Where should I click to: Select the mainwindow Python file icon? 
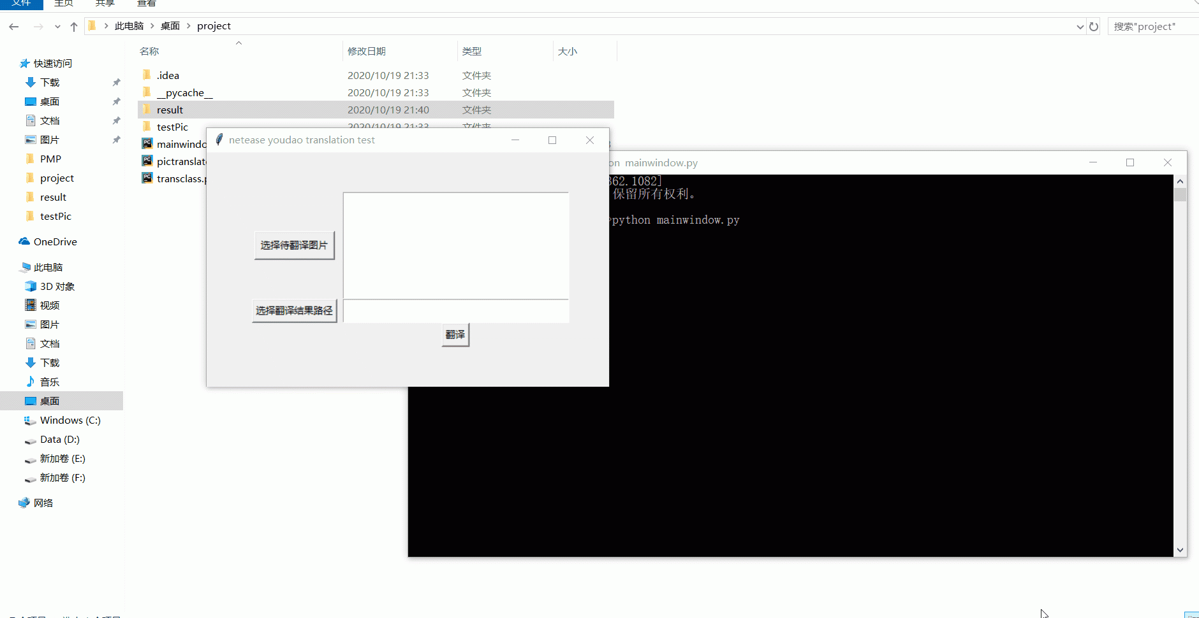147,143
